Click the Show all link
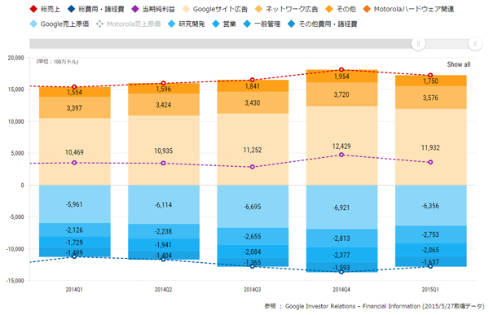The image size is (489, 315). tap(458, 64)
